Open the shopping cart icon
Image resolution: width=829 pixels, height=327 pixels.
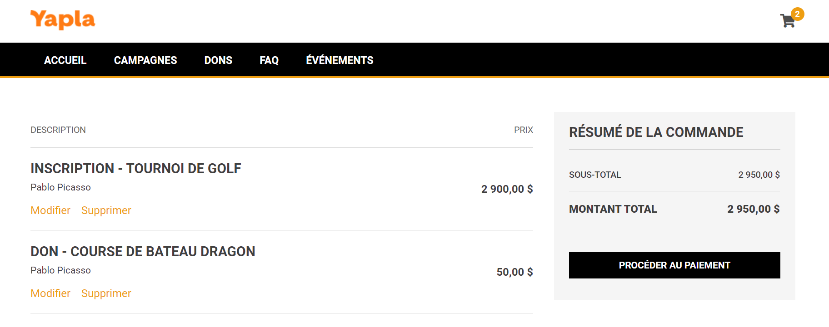787,21
